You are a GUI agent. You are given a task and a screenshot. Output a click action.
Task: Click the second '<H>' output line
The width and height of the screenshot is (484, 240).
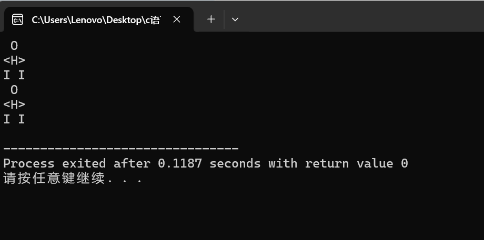coord(14,105)
